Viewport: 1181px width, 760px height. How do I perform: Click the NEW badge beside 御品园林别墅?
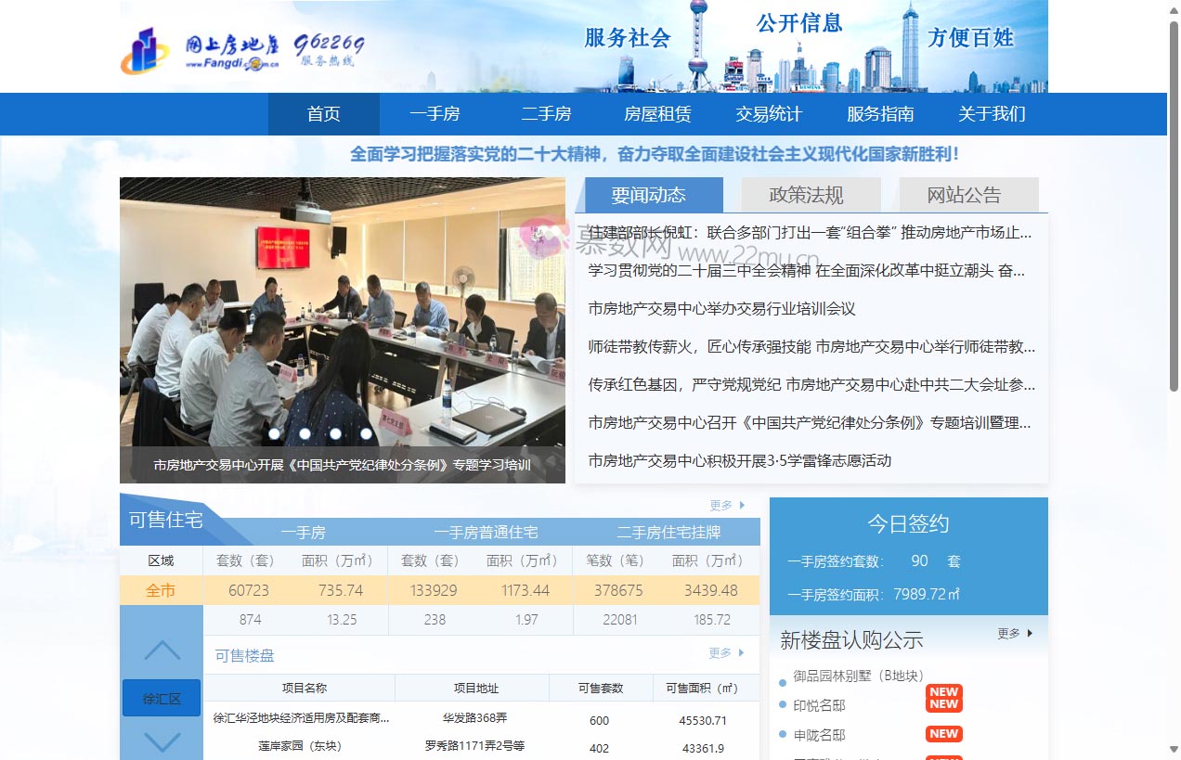(x=943, y=690)
